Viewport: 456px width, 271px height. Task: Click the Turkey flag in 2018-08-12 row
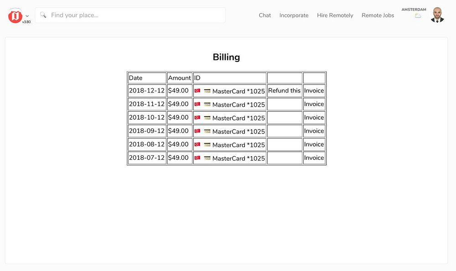tap(197, 144)
